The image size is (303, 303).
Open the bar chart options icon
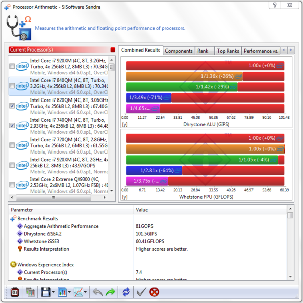62,292
